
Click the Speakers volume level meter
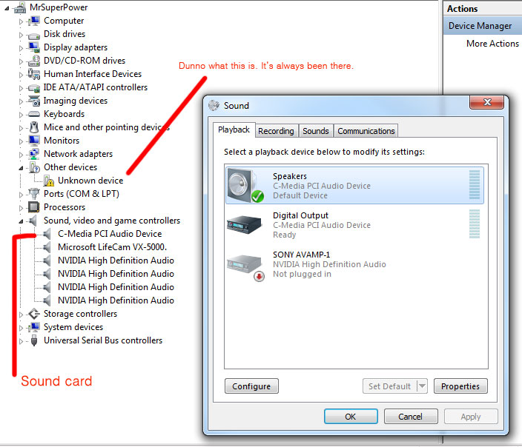point(475,185)
